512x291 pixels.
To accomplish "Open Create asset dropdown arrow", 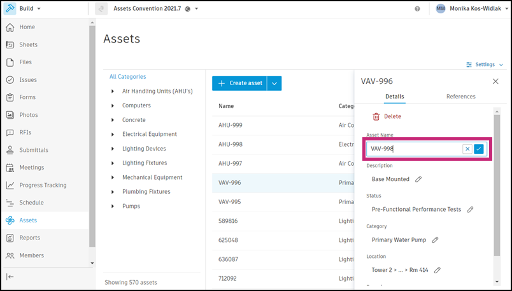I will click(274, 83).
